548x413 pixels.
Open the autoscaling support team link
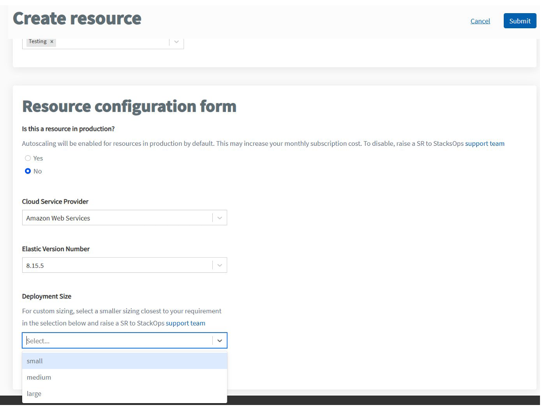[x=485, y=143]
